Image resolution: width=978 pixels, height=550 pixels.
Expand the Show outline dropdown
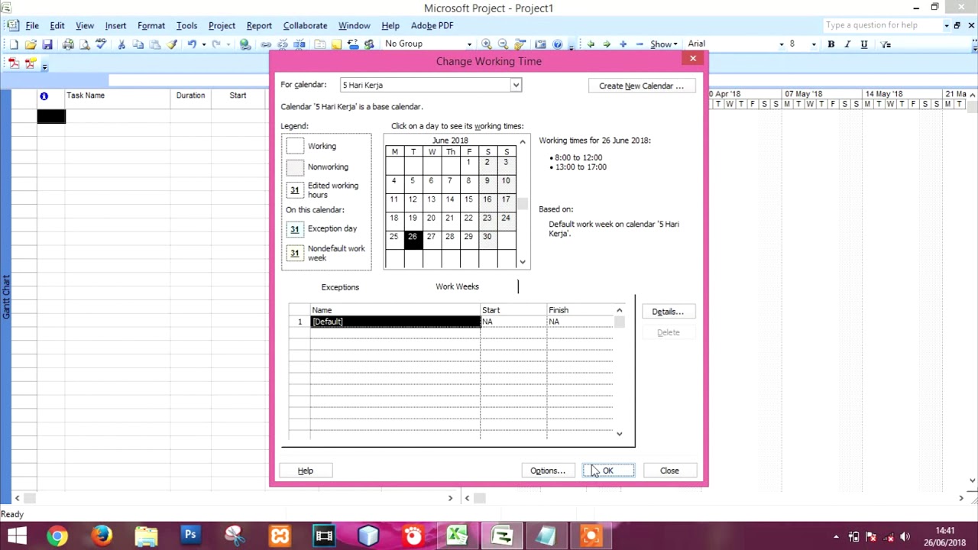click(664, 44)
